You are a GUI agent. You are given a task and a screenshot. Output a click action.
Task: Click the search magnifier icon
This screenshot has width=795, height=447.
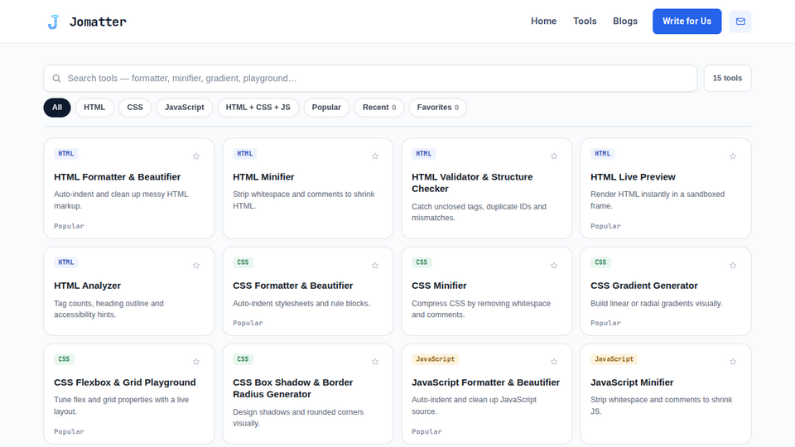coord(57,79)
